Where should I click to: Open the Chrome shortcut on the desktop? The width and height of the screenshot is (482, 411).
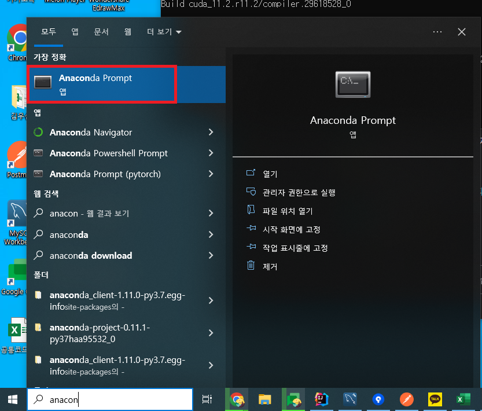17,42
